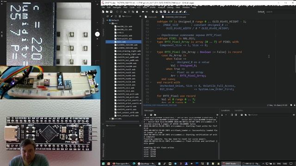Click the omni-search field in toolbar
This screenshot has height=166, width=296.
coord(279,12)
